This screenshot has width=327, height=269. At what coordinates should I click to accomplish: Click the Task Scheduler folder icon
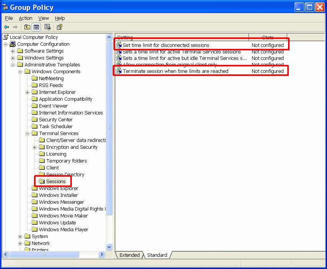click(x=35, y=126)
